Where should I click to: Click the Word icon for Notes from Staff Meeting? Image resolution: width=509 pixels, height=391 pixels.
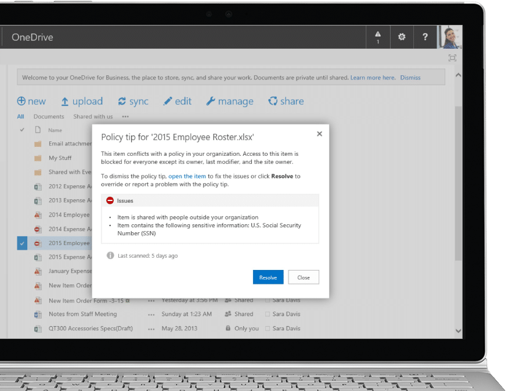click(x=38, y=314)
